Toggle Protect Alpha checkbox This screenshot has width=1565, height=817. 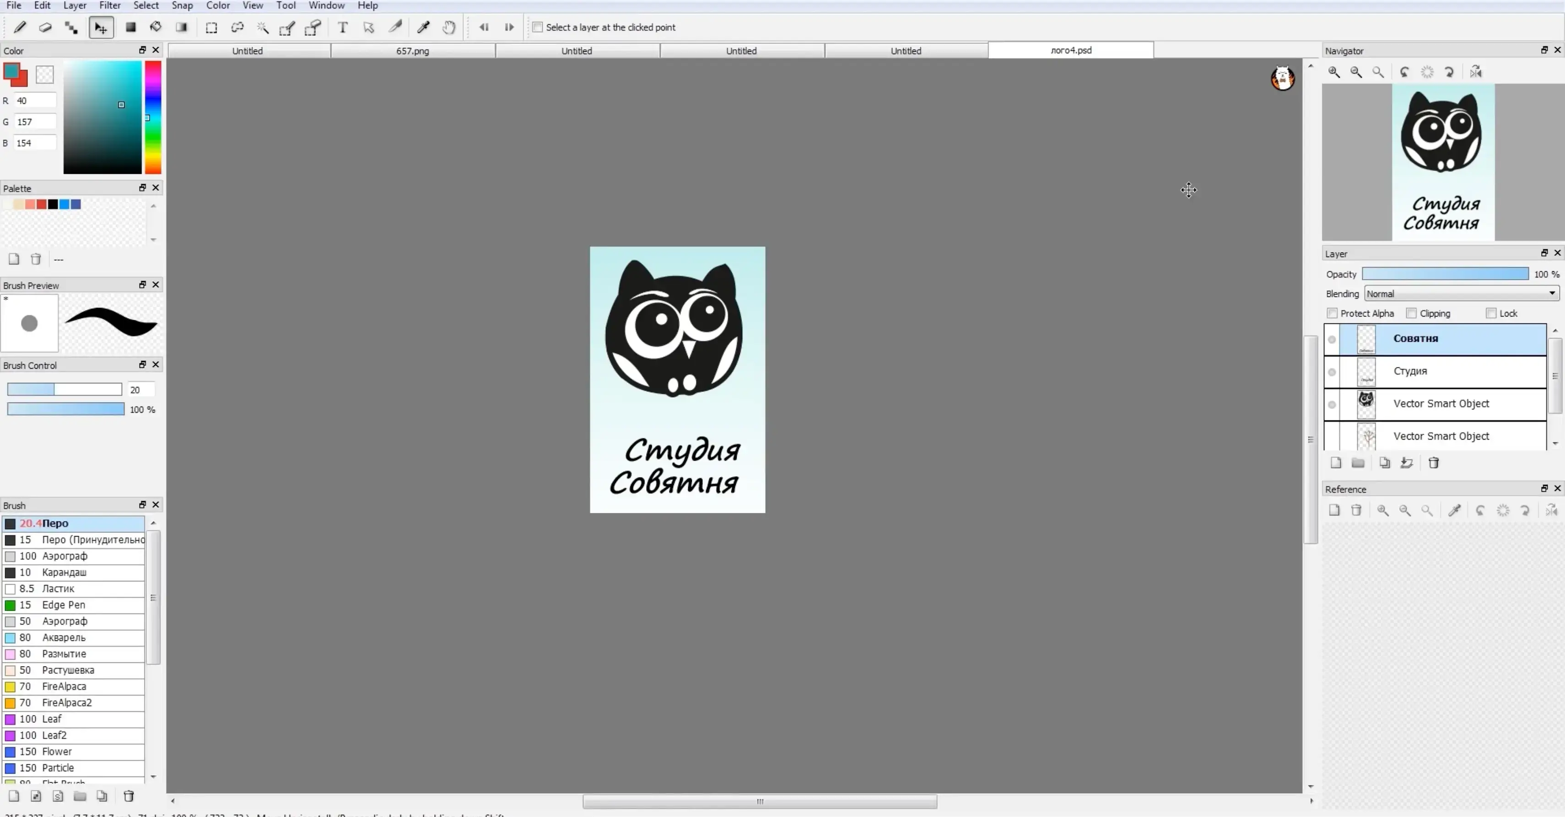[1333, 313]
